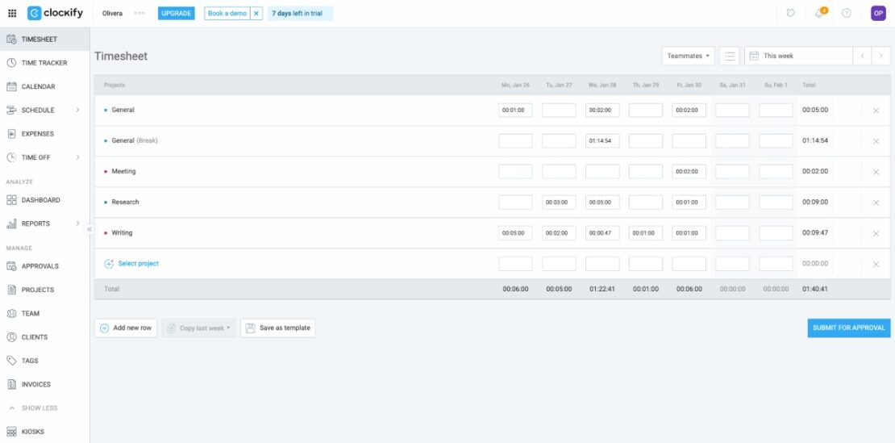Click the Clockify logo
Image resolution: width=895 pixels, height=443 pixels.
coord(56,13)
